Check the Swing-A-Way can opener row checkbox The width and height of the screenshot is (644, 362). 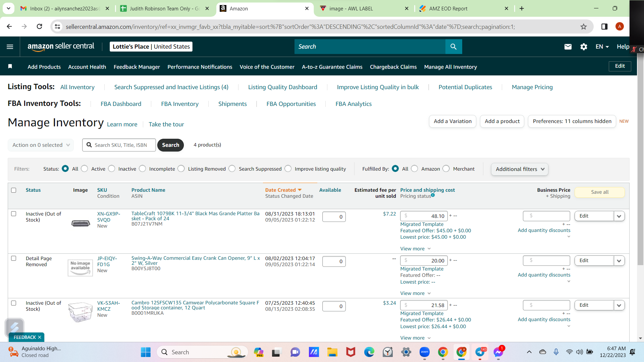pos(14,258)
